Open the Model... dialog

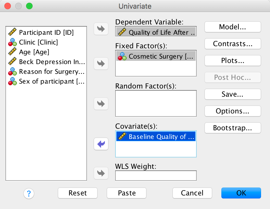(233, 27)
